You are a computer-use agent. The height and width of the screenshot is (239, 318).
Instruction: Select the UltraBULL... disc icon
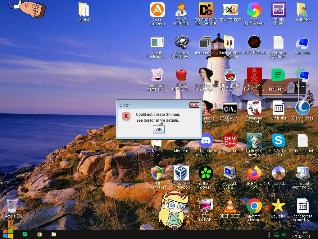click(278, 173)
